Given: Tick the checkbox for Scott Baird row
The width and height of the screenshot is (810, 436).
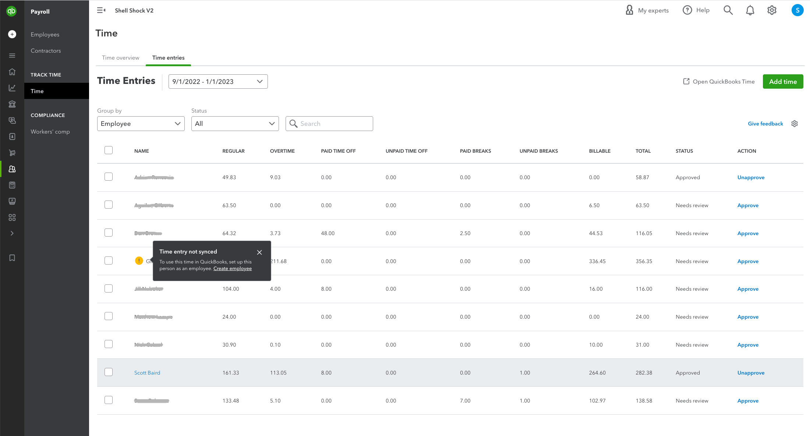Looking at the screenshot, I should 109,372.
